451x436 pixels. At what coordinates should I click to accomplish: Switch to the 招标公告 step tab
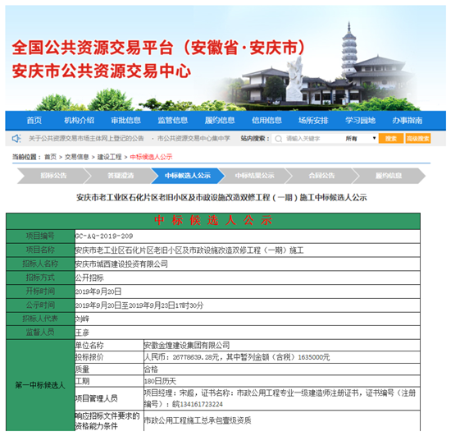click(53, 176)
